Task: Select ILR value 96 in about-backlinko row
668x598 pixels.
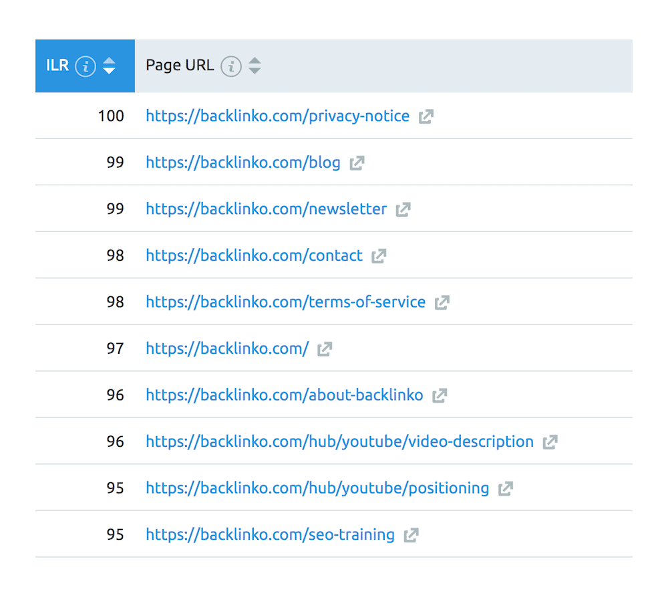Action: click(115, 395)
